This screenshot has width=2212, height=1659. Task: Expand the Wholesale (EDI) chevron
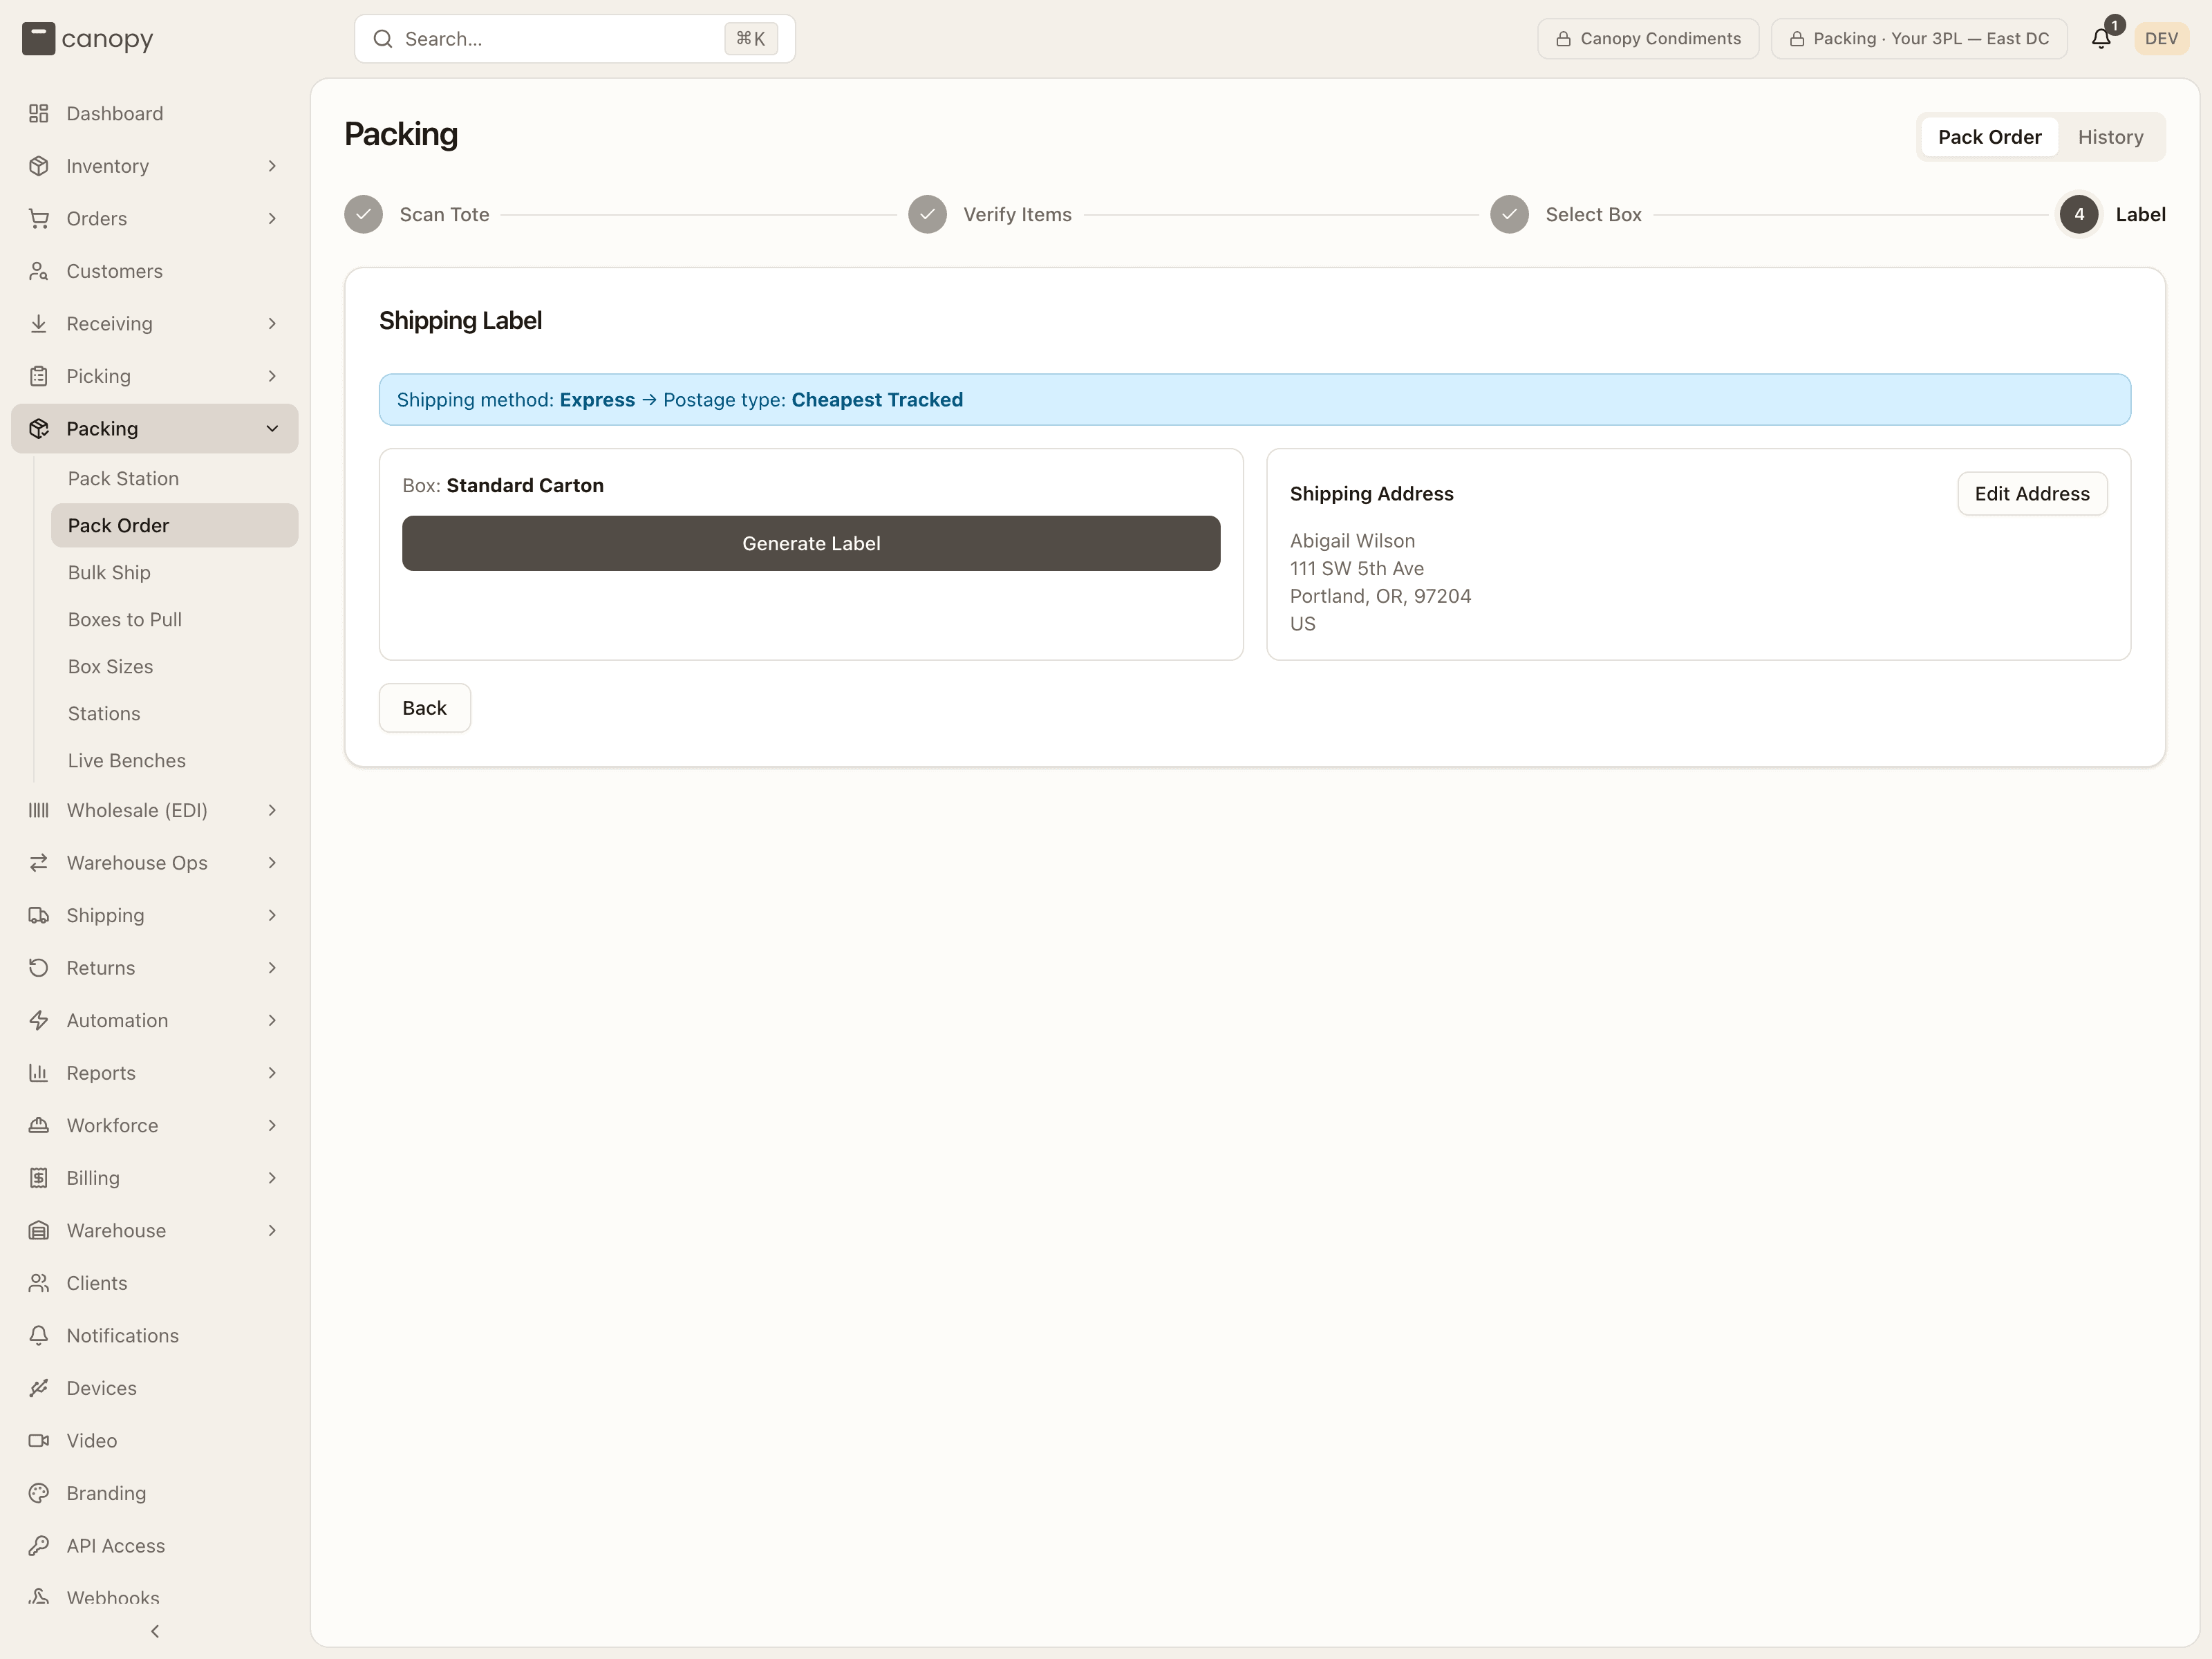[272, 811]
